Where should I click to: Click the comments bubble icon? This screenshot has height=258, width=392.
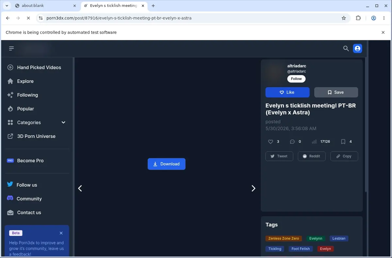[292, 142]
